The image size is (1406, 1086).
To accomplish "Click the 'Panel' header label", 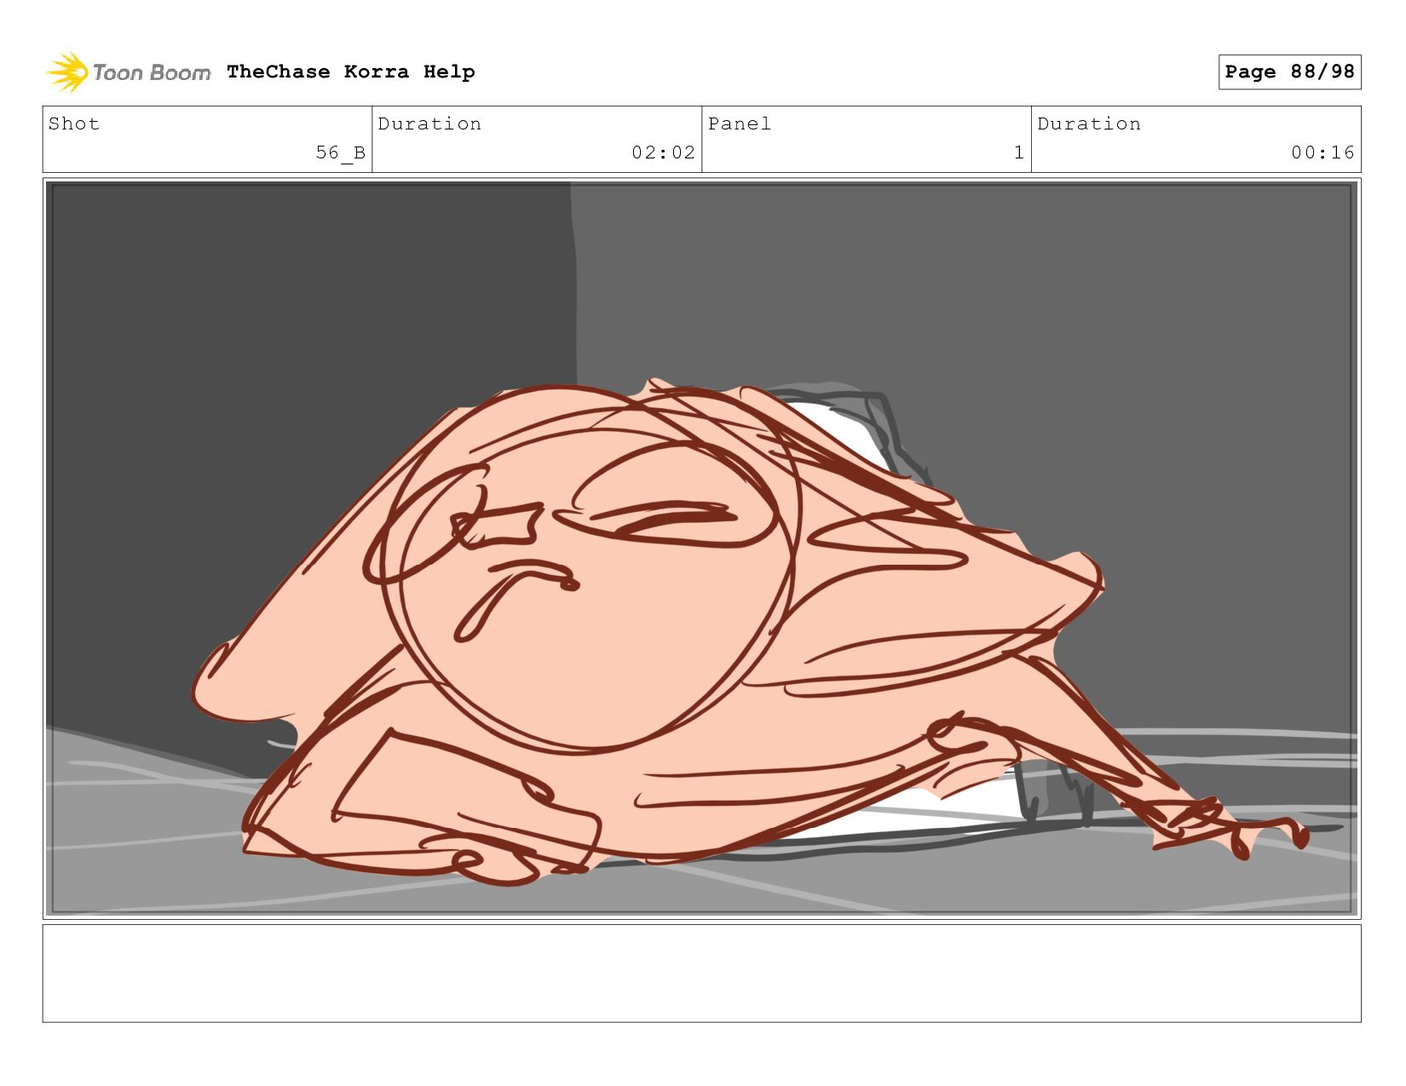I will point(740,124).
